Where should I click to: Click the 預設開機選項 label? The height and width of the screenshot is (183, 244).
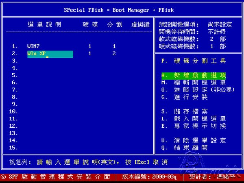point(179,24)
